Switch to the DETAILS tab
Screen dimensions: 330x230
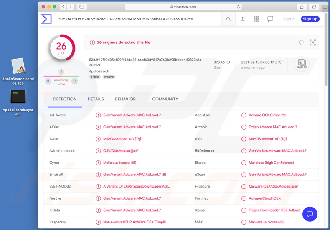point(96,99)
